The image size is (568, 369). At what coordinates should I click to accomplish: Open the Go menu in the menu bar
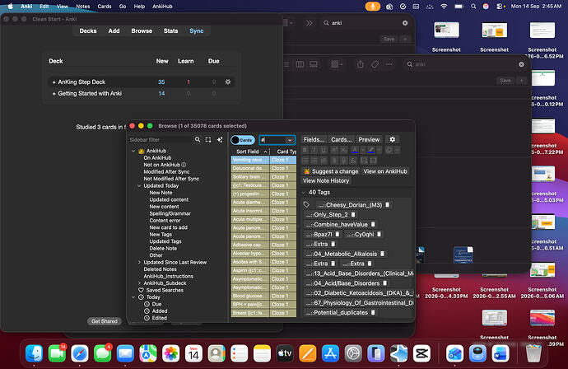coord(123,6)
